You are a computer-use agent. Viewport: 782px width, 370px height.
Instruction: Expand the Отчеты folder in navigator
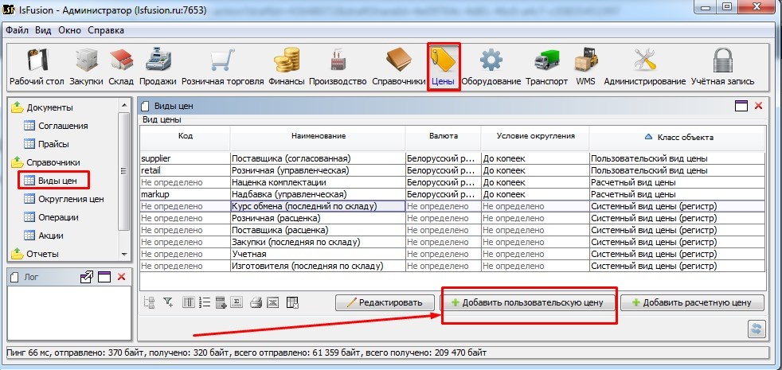[x=18, y=254]
